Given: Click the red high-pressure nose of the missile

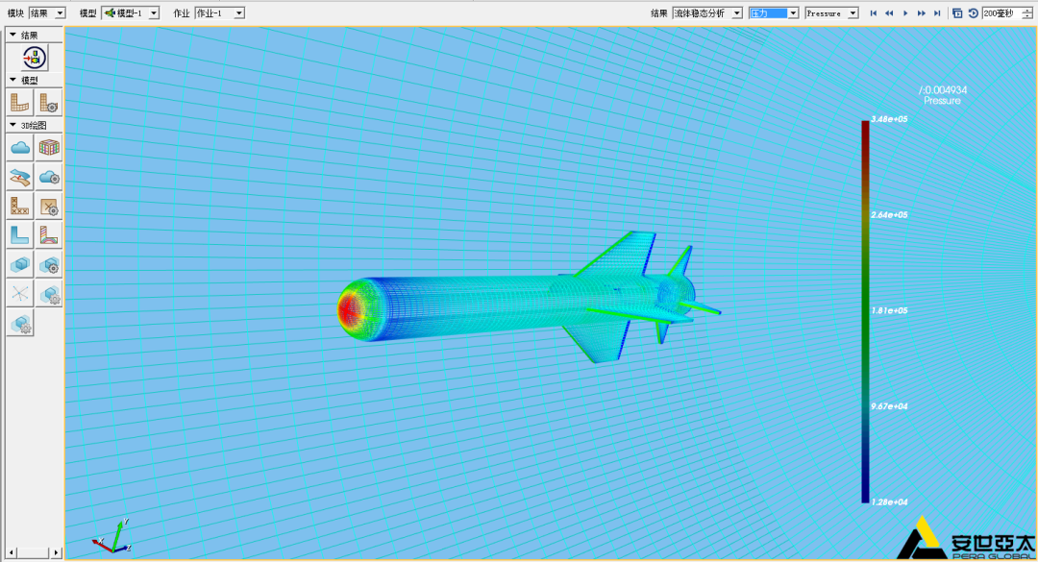Looking at the screenshot, I should [x=348, y=309].
